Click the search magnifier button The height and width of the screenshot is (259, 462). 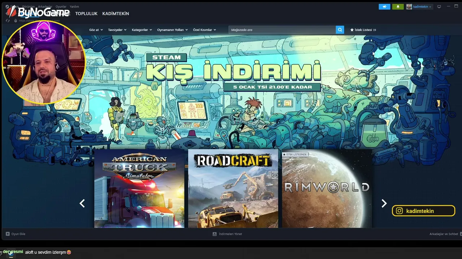click(x=340, y=30)
